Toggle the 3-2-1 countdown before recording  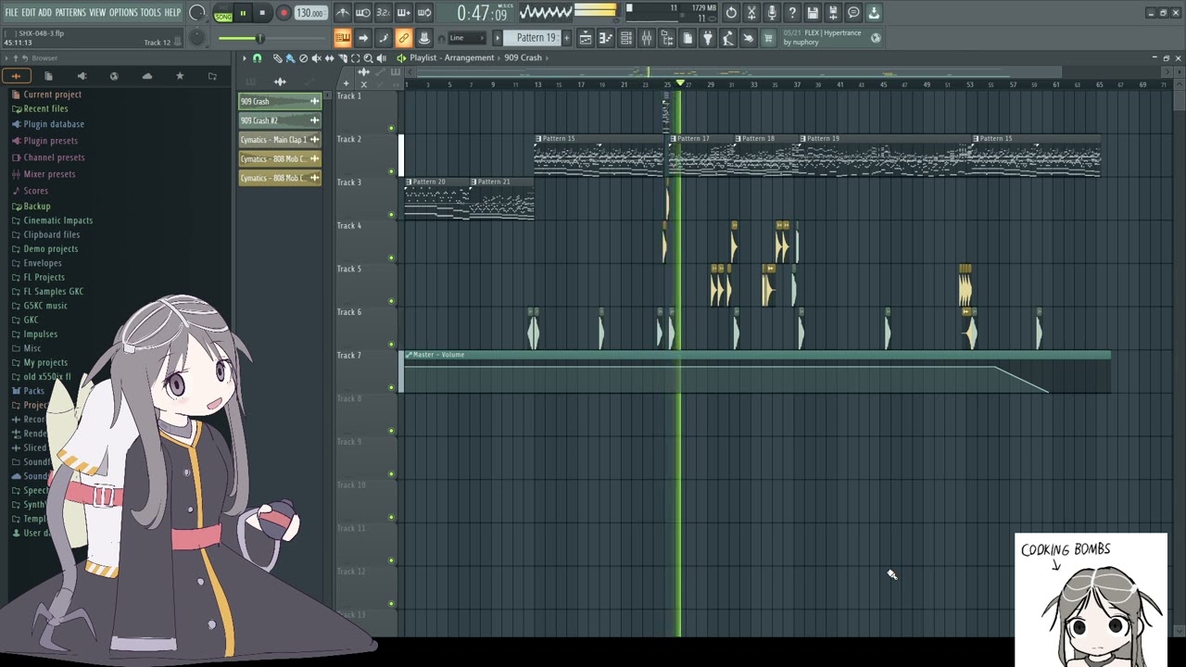click(x=384, y=13)
